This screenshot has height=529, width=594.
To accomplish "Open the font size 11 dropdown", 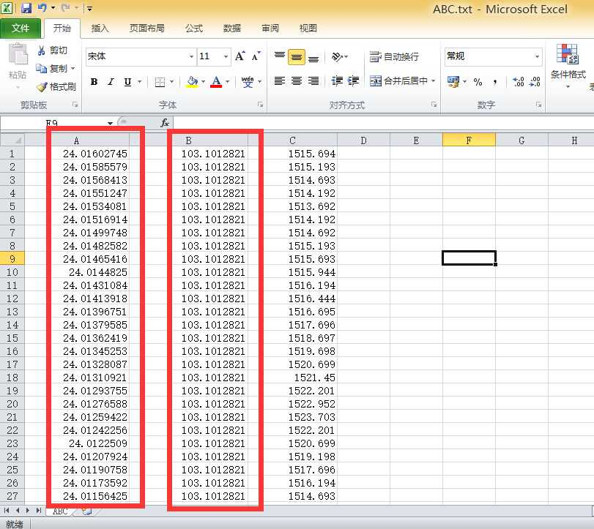I will click(x=223, y=56).
